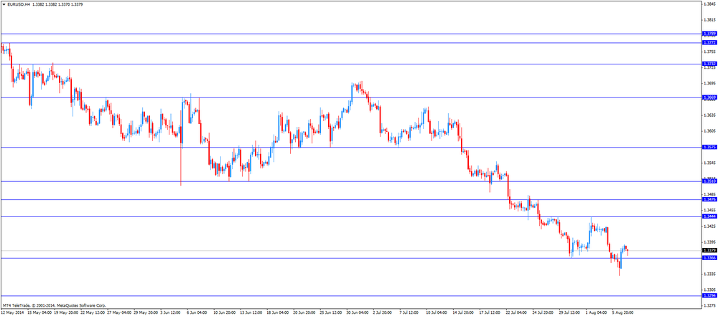This screenshot has height=316, width=718.
Task: Click the 17 Jul 12:00 time label
Action: point(488,312)
